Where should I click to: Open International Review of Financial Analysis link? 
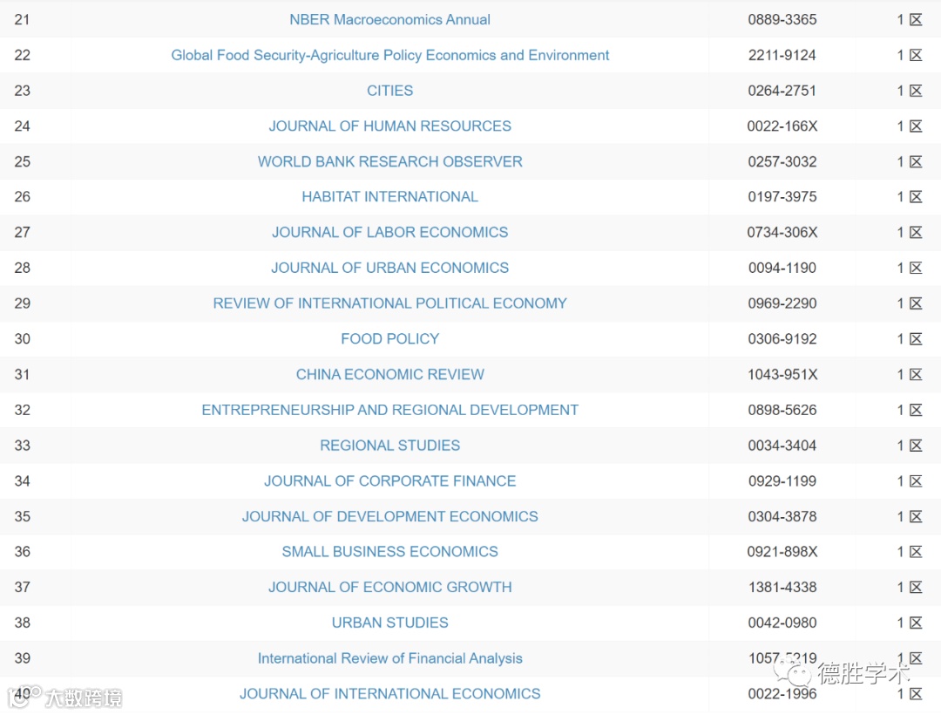coord(390,658)
